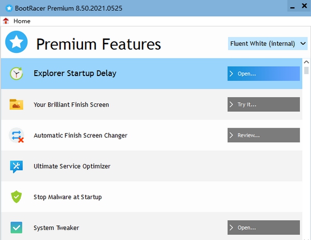Click the vertical scrollbar thumb
This screenshot has height=240, width=311.
tap(306, 70)
